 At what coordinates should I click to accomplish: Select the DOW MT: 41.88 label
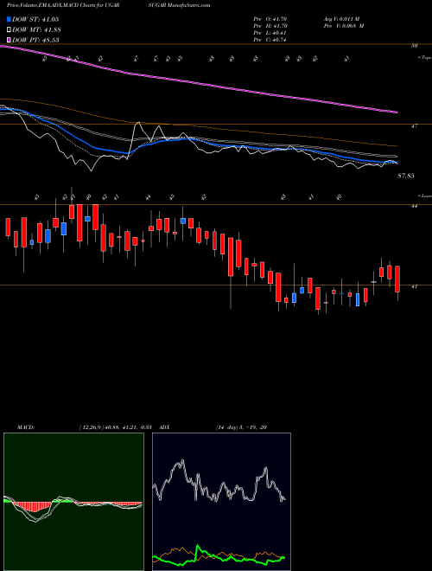(35, 29)
